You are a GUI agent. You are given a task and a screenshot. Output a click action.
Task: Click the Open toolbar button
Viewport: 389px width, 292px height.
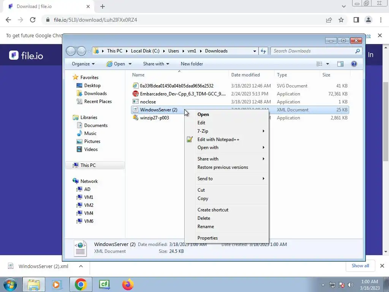coord(116,64)
